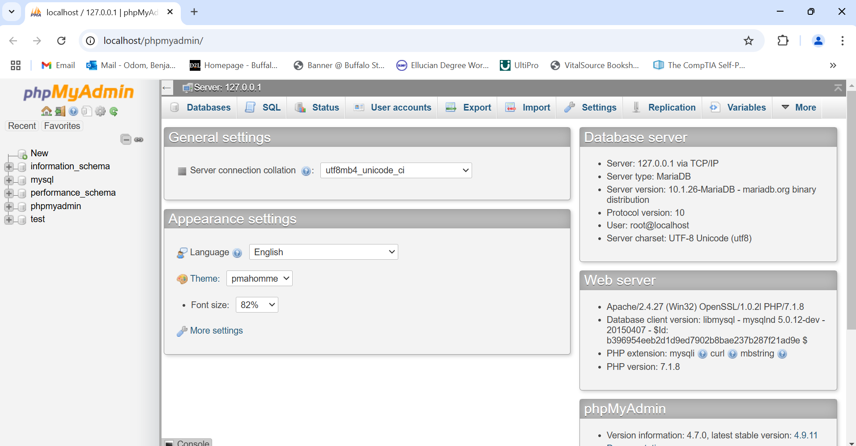Expand the phpmyadmin database node
Image resolution: width=856 pixels, height=446 pixels.
pyautogui.click(x=9, y=206)
